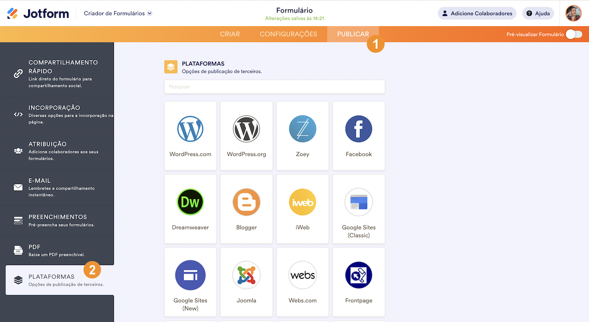Select the Blogger platform icon
This screenshot has height=322, width=589.
246,202
